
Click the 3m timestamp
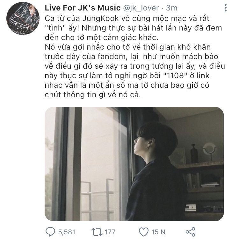(172, 8)
